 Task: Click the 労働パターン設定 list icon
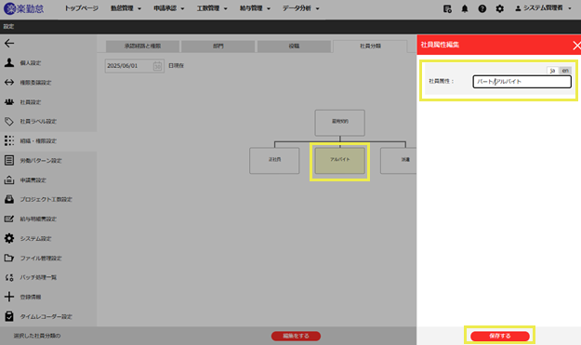[9, 161]
